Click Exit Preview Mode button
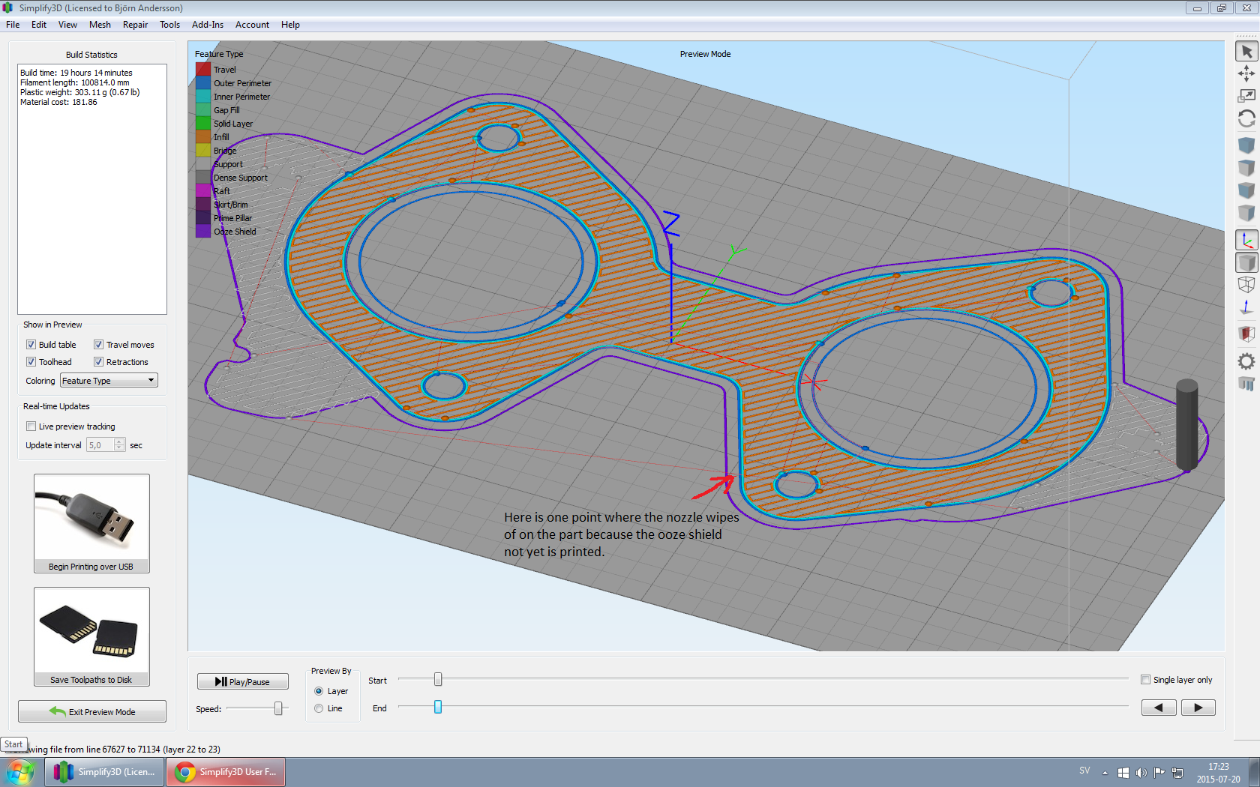The width and height of the screenshot is (1260, 787). pyautogui.click(x=92, y=711)
